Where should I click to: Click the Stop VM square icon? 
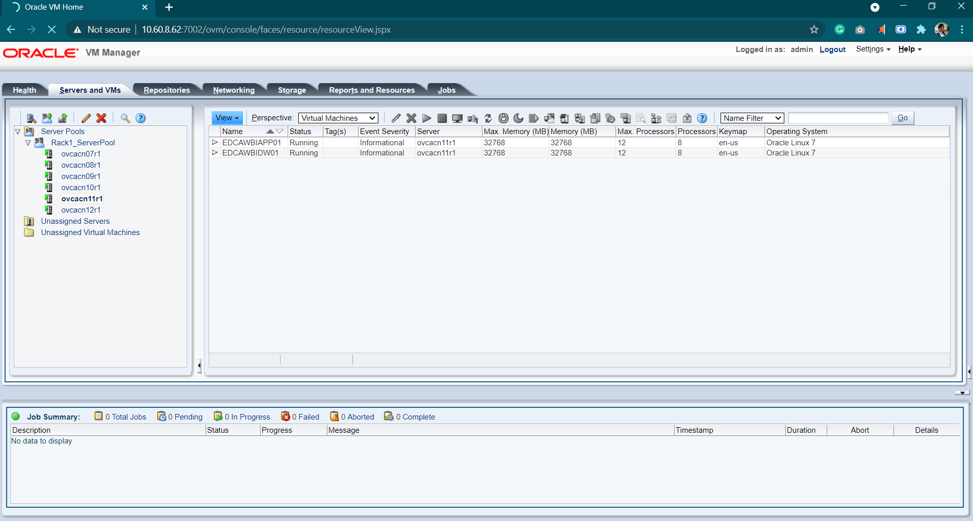coord(442,118)
